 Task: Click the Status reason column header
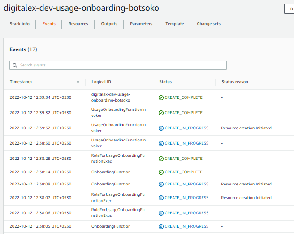(234, 82)
